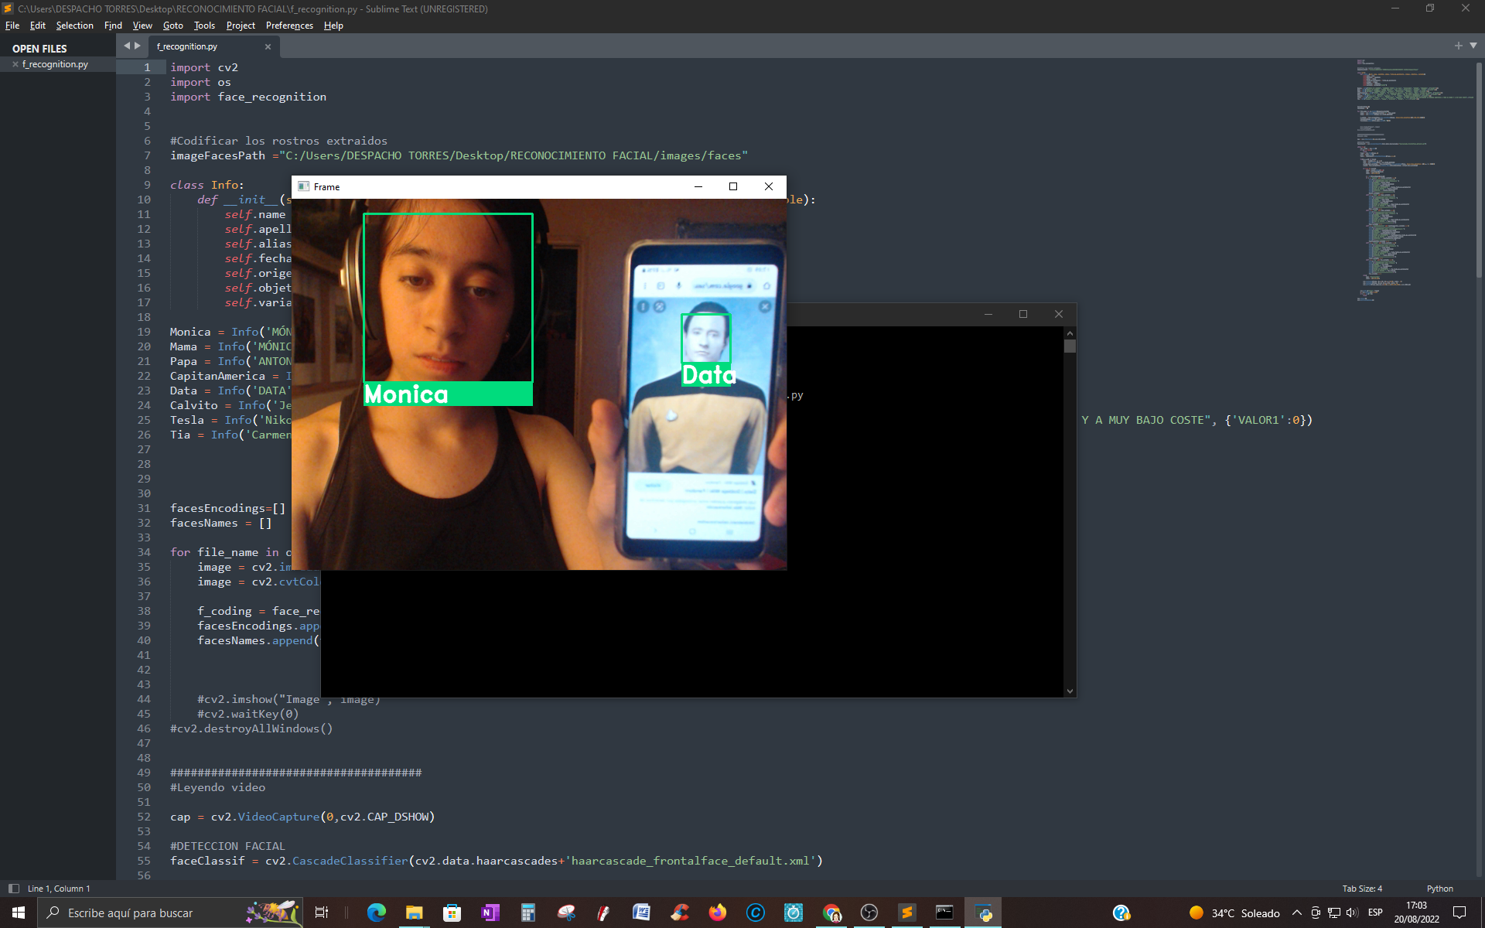Open OBS Studio from the taskbar
Screen dimensions: 1485x928
(869, 913)
